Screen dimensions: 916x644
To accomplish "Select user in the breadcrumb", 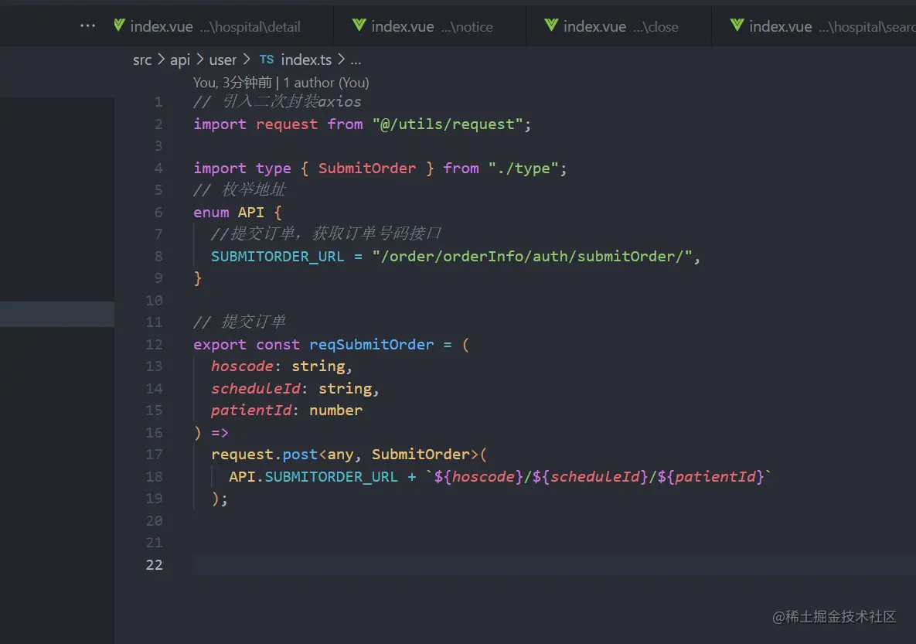I will [x=223, y=60].
